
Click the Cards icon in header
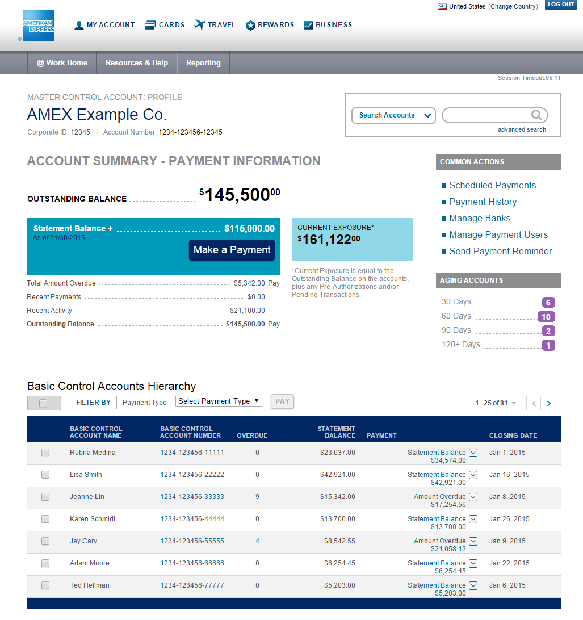(150, 25)
